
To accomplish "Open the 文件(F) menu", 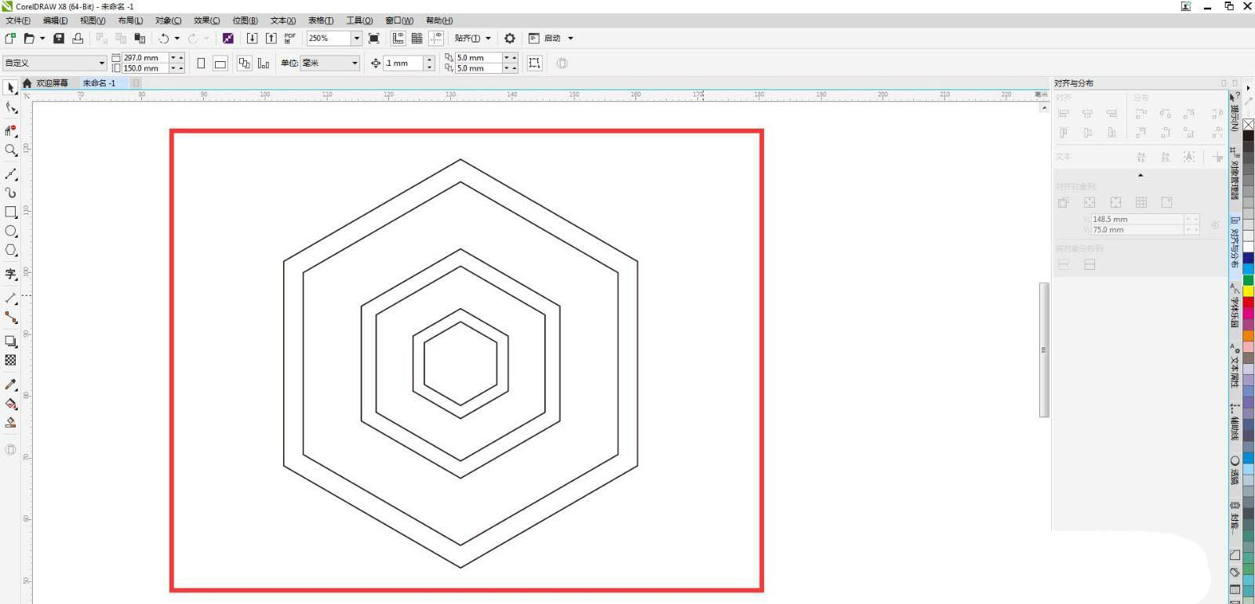I will tap(18, 20).
